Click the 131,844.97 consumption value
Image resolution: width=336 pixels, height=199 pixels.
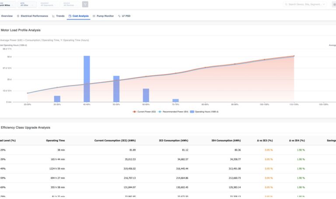tap(129, 188)
